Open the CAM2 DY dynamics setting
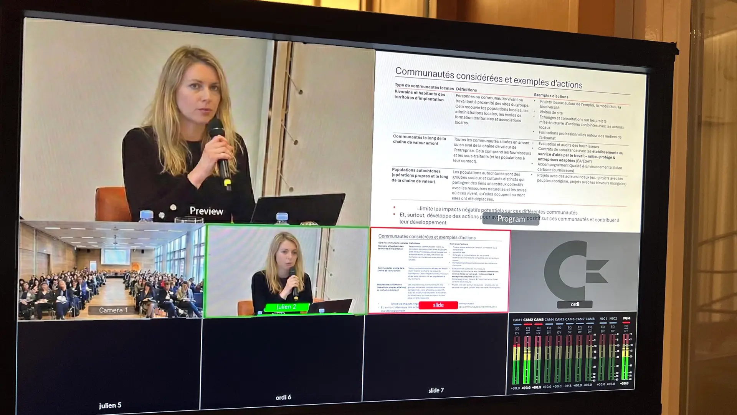 coord(528,333)
